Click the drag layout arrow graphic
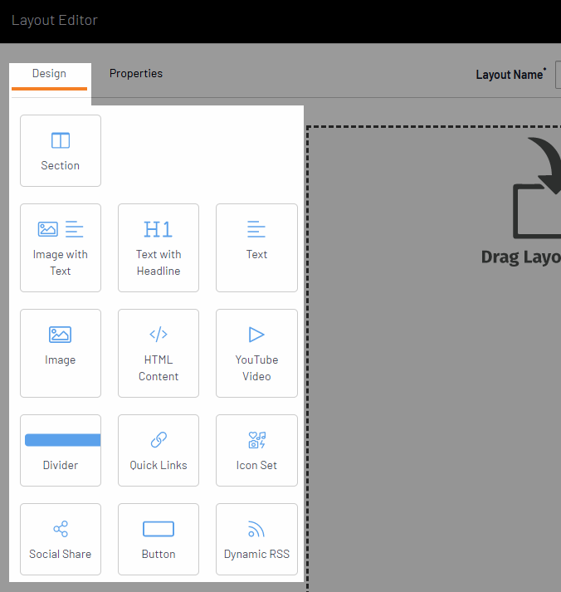Viewport: 561px width, 592px height. [x=536, y=191]
